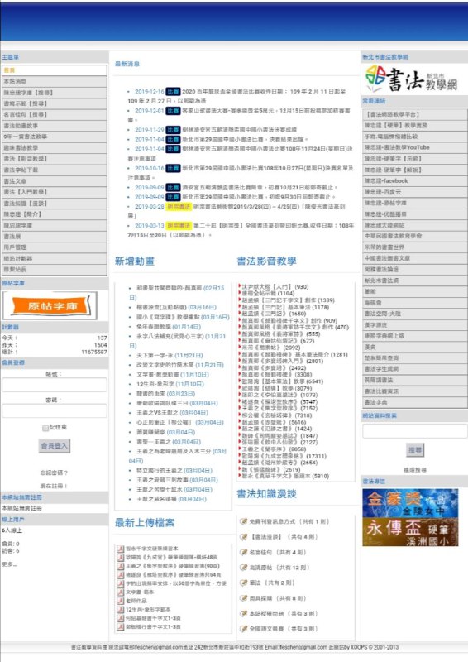Click the 會員登入 button
Screen dimensions: 468x662
(55, 446)
